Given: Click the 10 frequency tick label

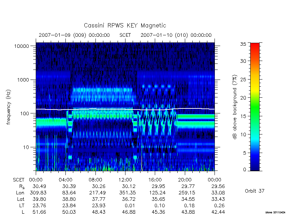Looking at the screenshot, I should point(26,147).
